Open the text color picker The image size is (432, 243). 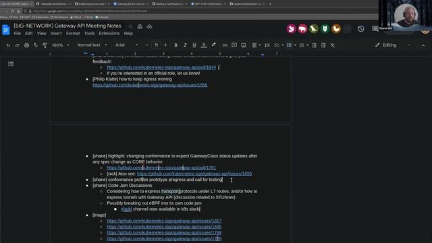click(x=204, y=45)
